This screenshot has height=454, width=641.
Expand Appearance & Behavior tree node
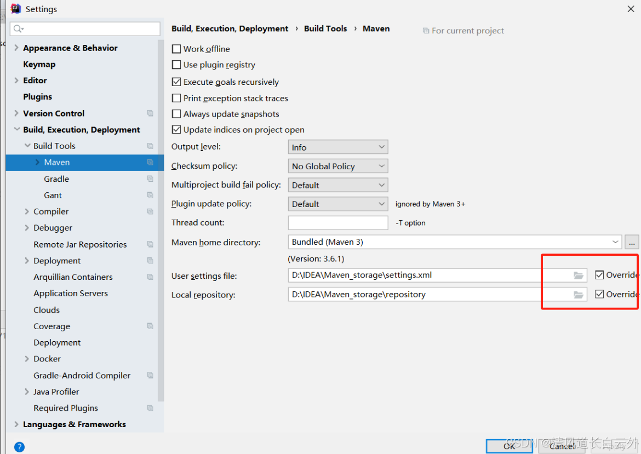[x=16, y=48]
